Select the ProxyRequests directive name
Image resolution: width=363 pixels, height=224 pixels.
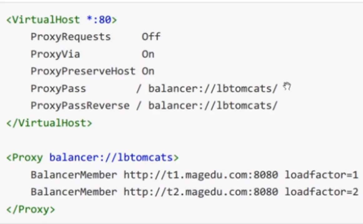71,37
